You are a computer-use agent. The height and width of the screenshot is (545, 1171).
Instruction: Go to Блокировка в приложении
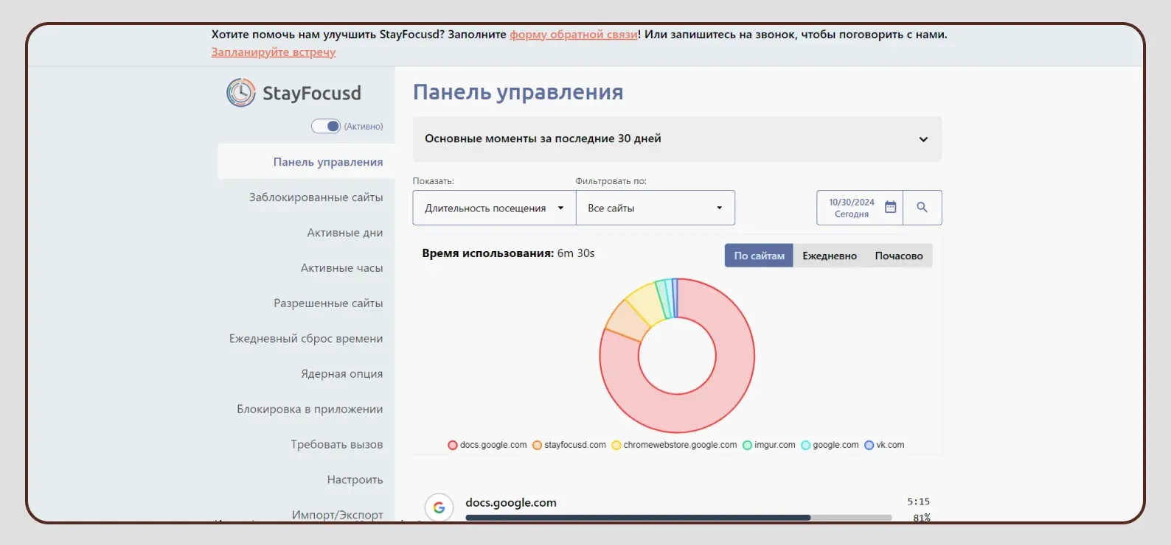pos(310,409)
